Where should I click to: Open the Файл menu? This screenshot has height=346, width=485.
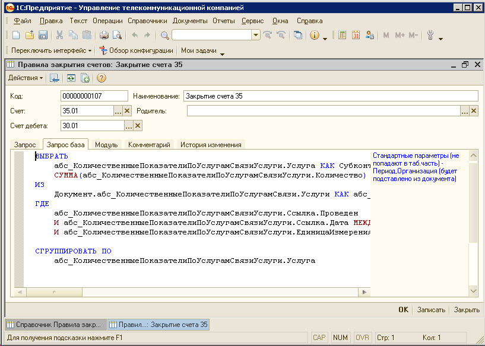pyautogui.click(x=23, y=21)
